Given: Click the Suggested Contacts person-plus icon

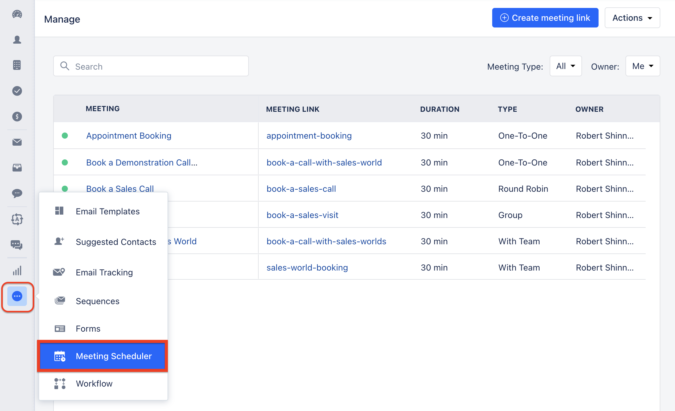Looking at the screenshot, I should 59,241.
